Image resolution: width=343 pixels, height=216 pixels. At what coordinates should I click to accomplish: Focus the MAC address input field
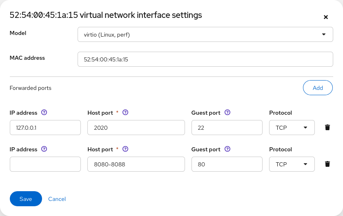205,59
